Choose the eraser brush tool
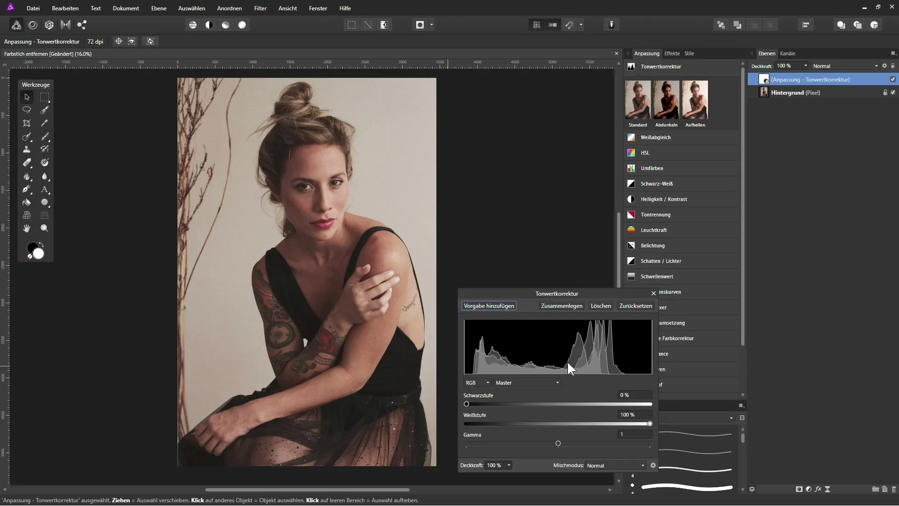The image size is (899, 506). click(27, 163)
